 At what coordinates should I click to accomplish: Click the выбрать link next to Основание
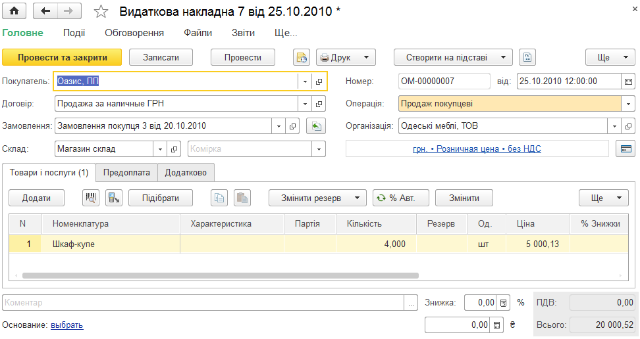click(x=67, y=325)
